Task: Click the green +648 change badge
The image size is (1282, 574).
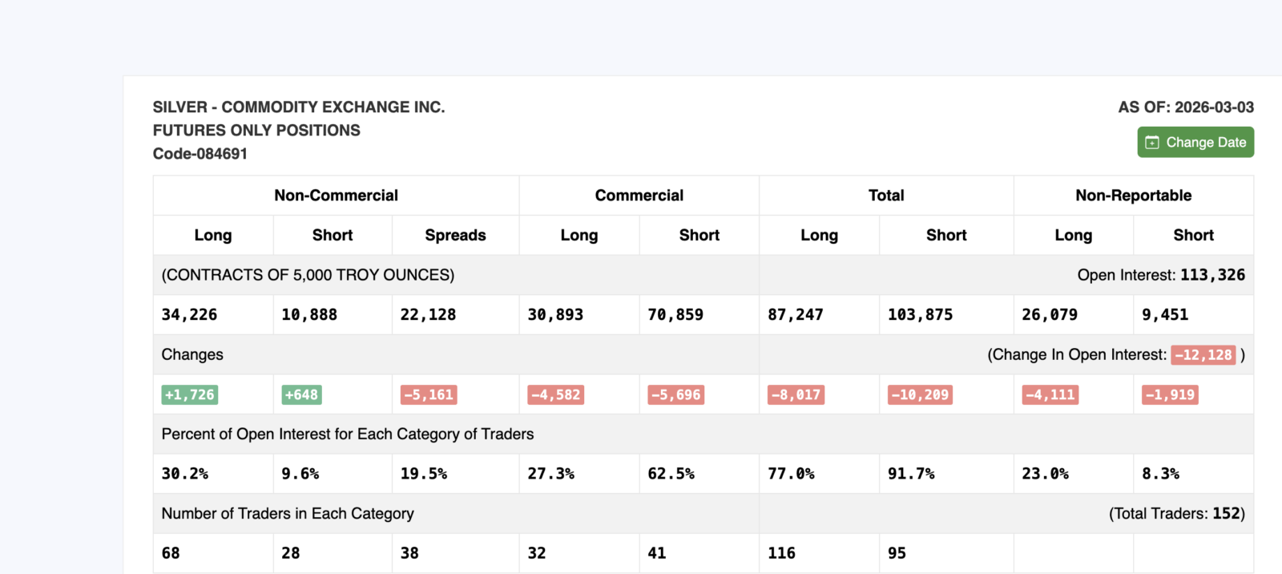Action: tap(301, 394)
